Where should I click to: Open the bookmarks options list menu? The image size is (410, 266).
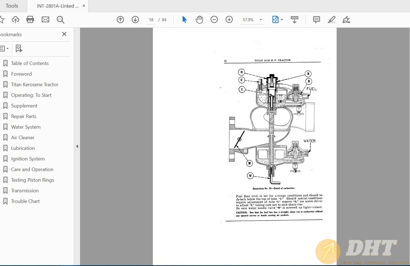[x=4, y=49]
